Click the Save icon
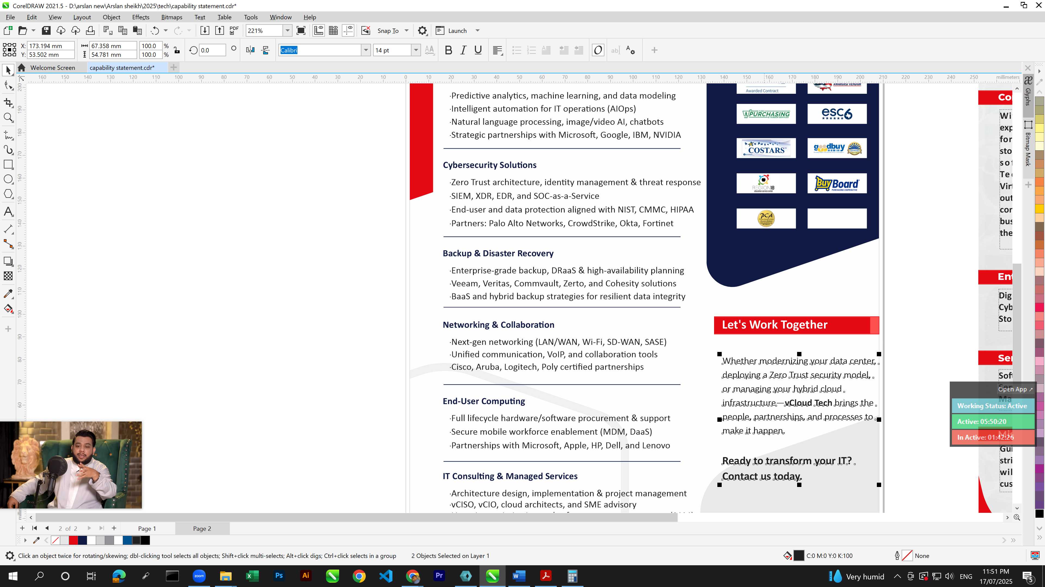Screen dimensions: 1045x587 click(46, 30)
